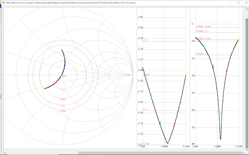
Task: Click the 2.001 circle label on Smith chart
Action: coord(63,99)
